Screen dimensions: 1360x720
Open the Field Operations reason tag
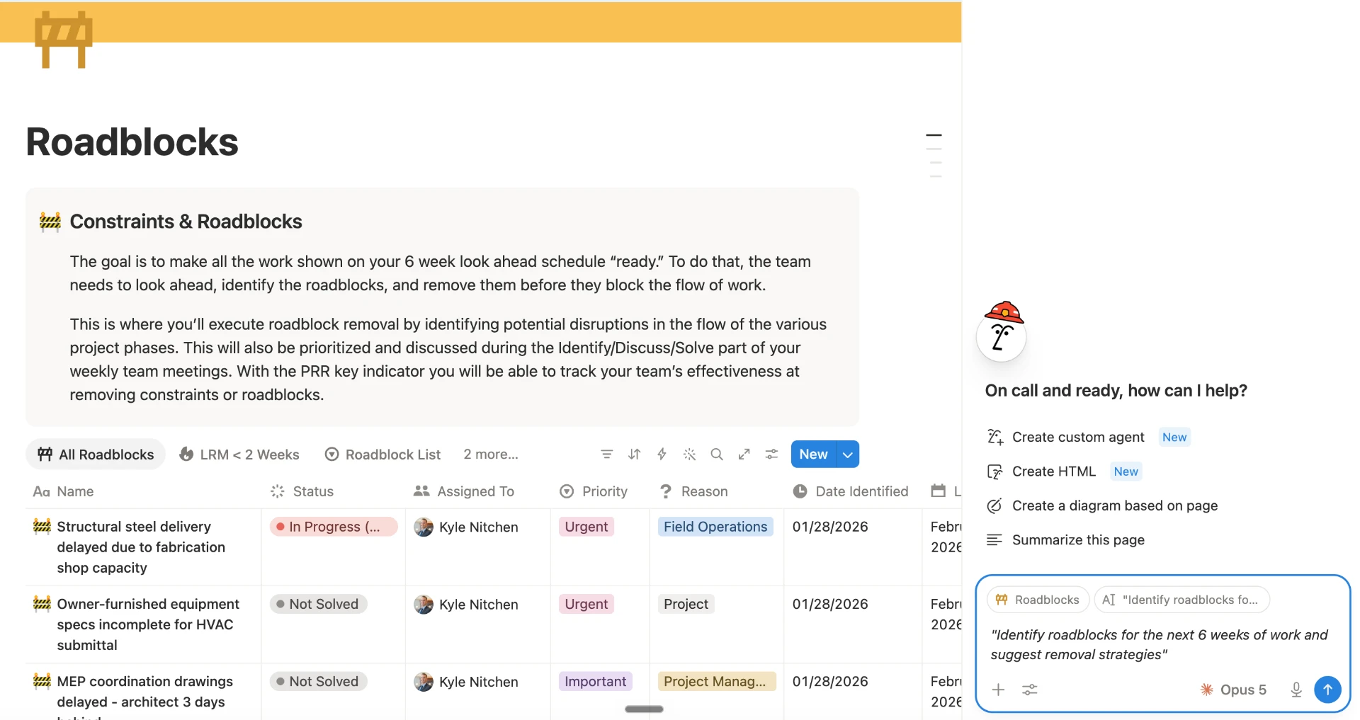(x=715, y=527)
